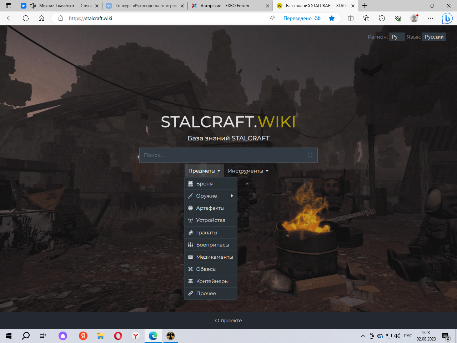
Task: Open the Windows Start menu
Action: pyautogui.click(x=9, y=336)
